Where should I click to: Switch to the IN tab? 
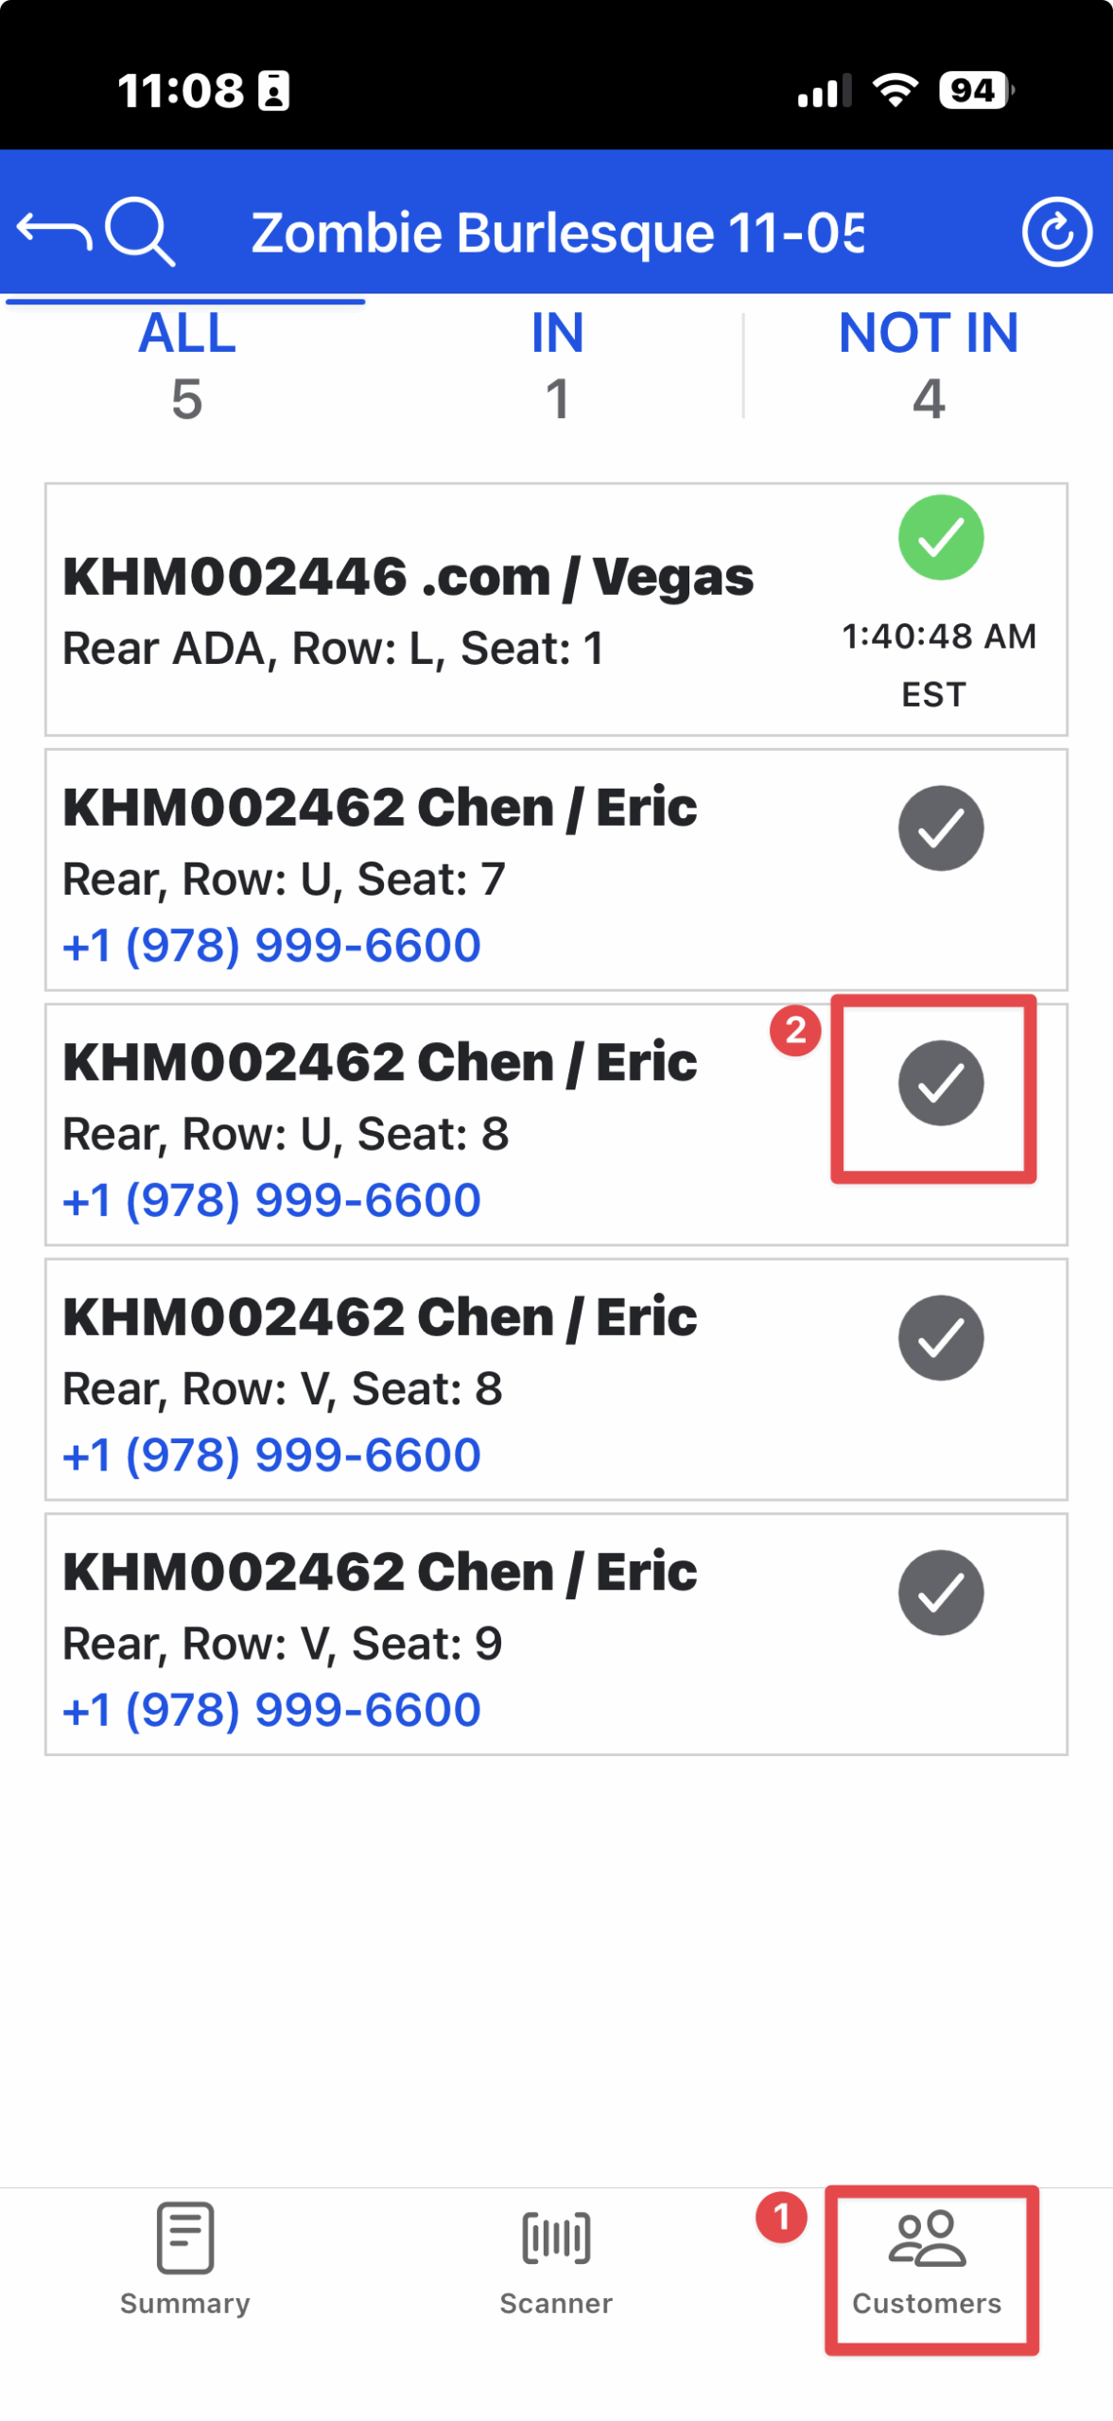click(557, 364)
